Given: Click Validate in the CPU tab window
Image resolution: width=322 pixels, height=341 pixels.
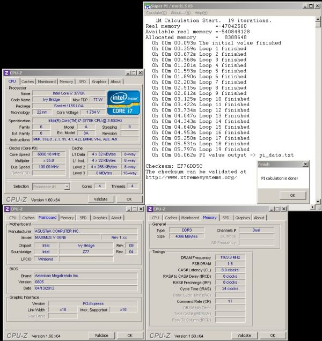Looking at the screenshot, I should tap(101, 199).
